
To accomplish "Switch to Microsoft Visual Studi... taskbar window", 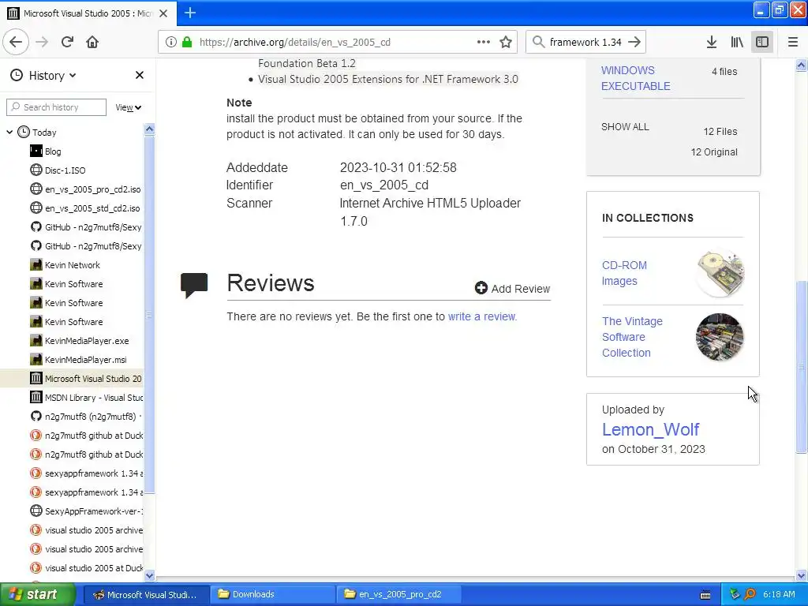I will (x=145, y=595).
